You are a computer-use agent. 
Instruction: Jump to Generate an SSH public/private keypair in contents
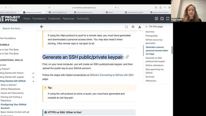click(x=155, y=60)
